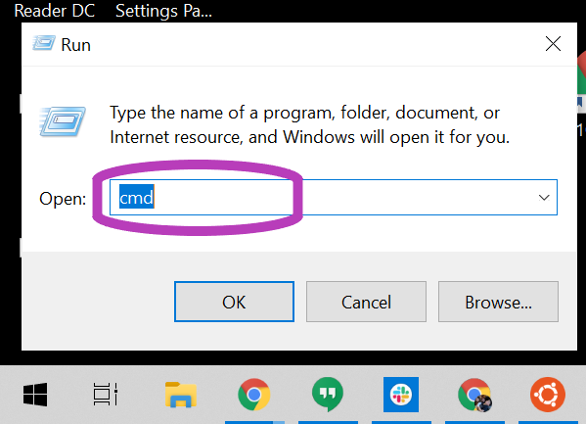The height and width of the screenshot is (424, 586).
Task: Open the first Google Chrome taskbar icon
Action: pos(254,395)
